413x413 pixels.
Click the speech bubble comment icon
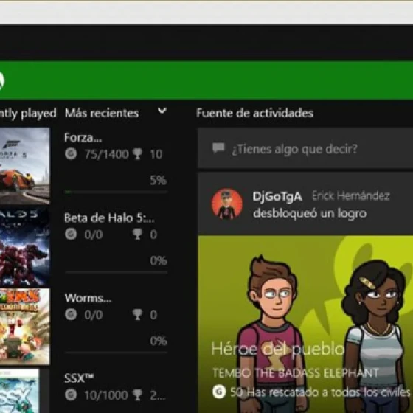click(218, 148)
